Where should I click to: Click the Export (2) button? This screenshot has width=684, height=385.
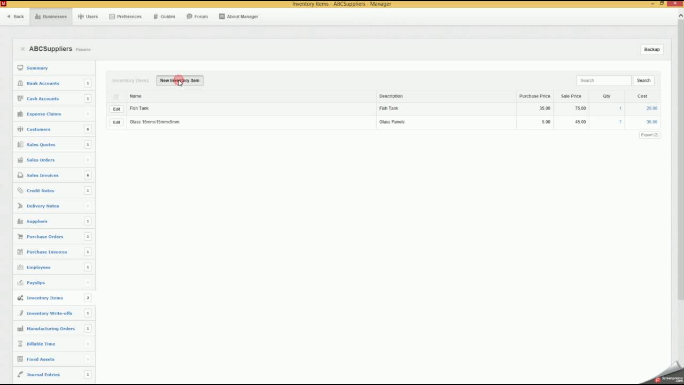[650, 135]
